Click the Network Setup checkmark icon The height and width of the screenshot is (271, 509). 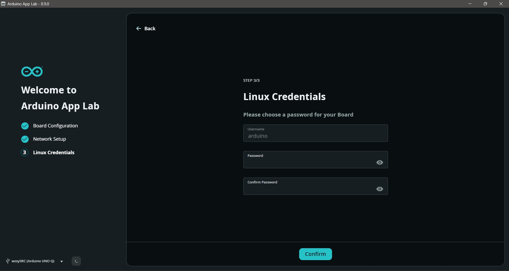click(25, 139)
